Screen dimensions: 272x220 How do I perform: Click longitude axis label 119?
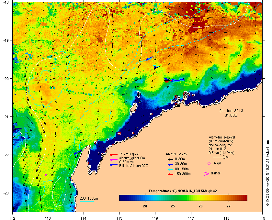262,218
